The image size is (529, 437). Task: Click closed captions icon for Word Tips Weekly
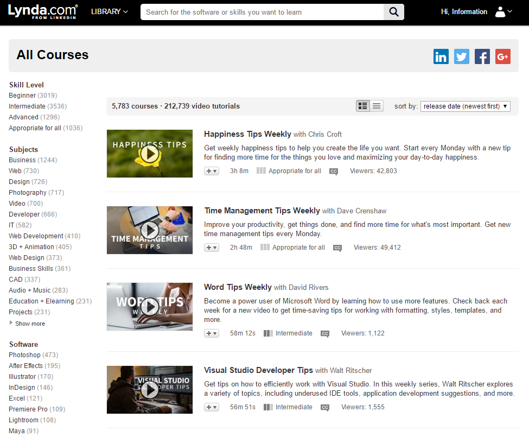point(325,334)
